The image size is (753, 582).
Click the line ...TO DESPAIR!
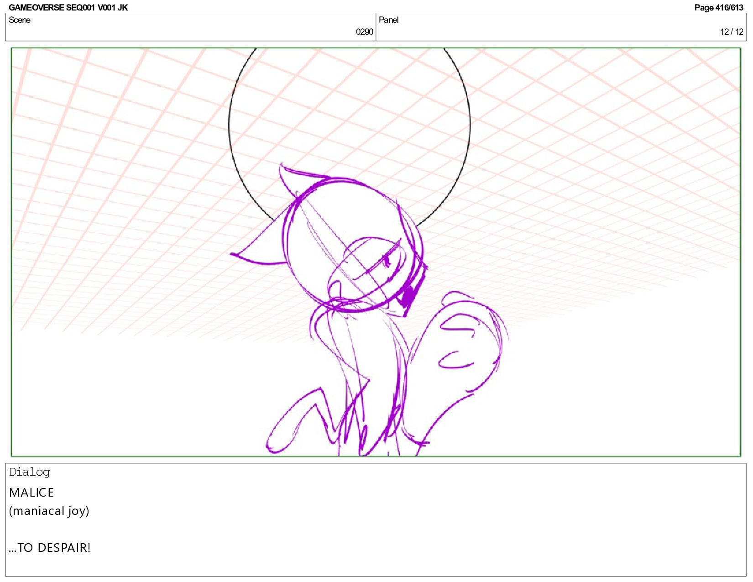(x=50, y=548)
